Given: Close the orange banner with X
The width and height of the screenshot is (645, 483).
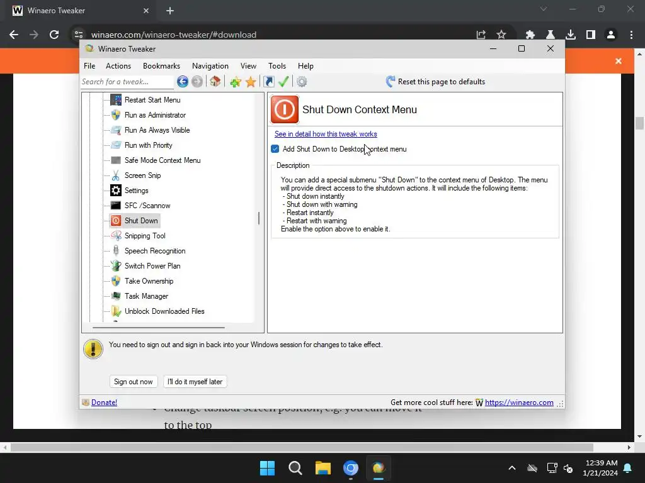Looking at the screenshot, I should 619,61.
